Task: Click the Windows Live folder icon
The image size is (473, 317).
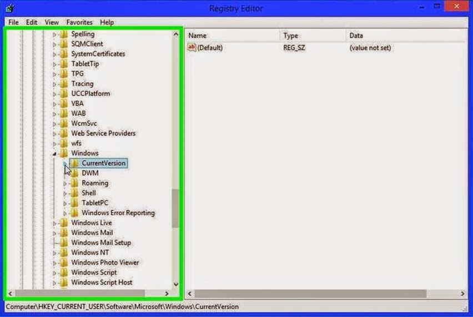Action: coord(64,223)
